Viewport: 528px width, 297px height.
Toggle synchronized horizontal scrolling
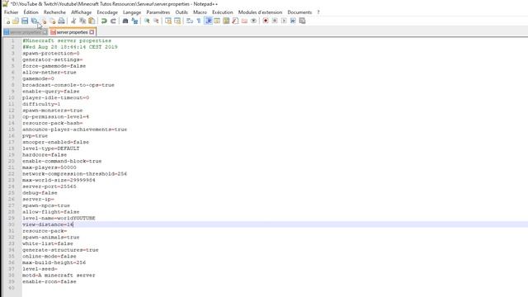point(177,21)
